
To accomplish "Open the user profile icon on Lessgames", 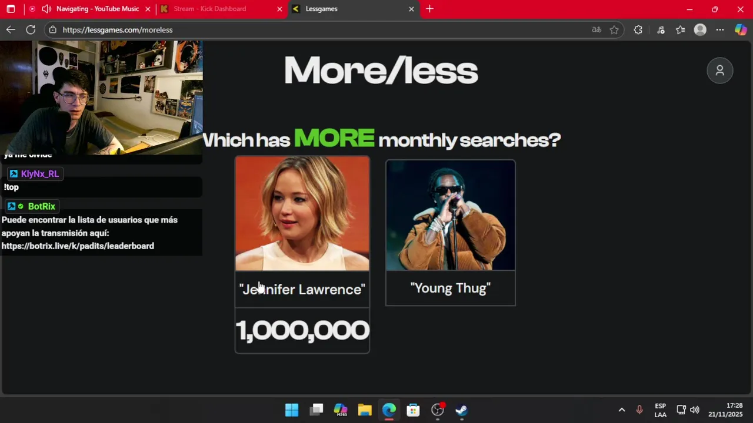I will click(x=719, y=70).
